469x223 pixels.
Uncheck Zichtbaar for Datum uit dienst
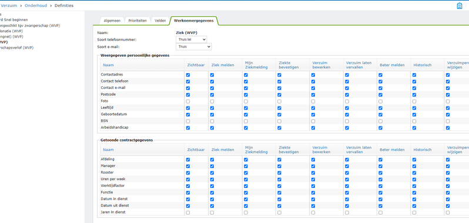click(x=188, y=206)
